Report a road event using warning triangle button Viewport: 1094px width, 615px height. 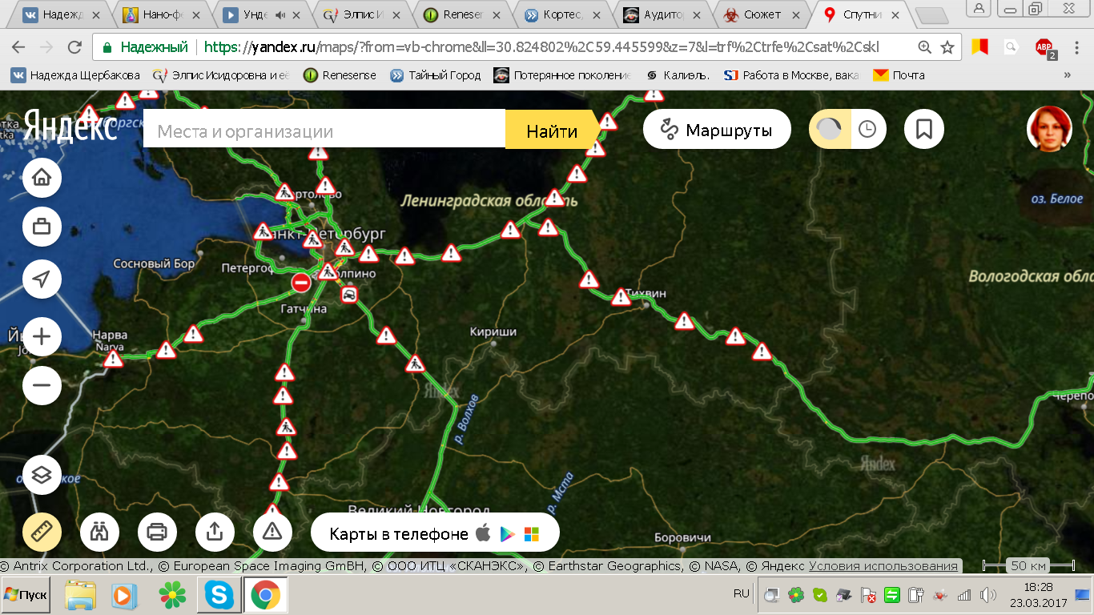point(272,531)
